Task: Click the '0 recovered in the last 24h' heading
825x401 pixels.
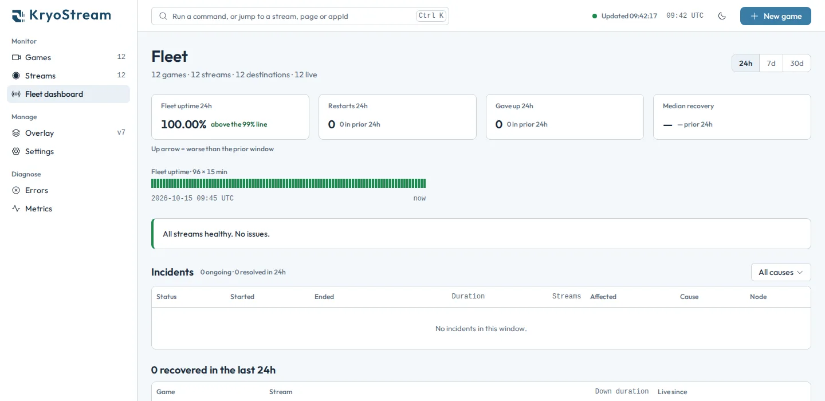Action: pos(213,370)
